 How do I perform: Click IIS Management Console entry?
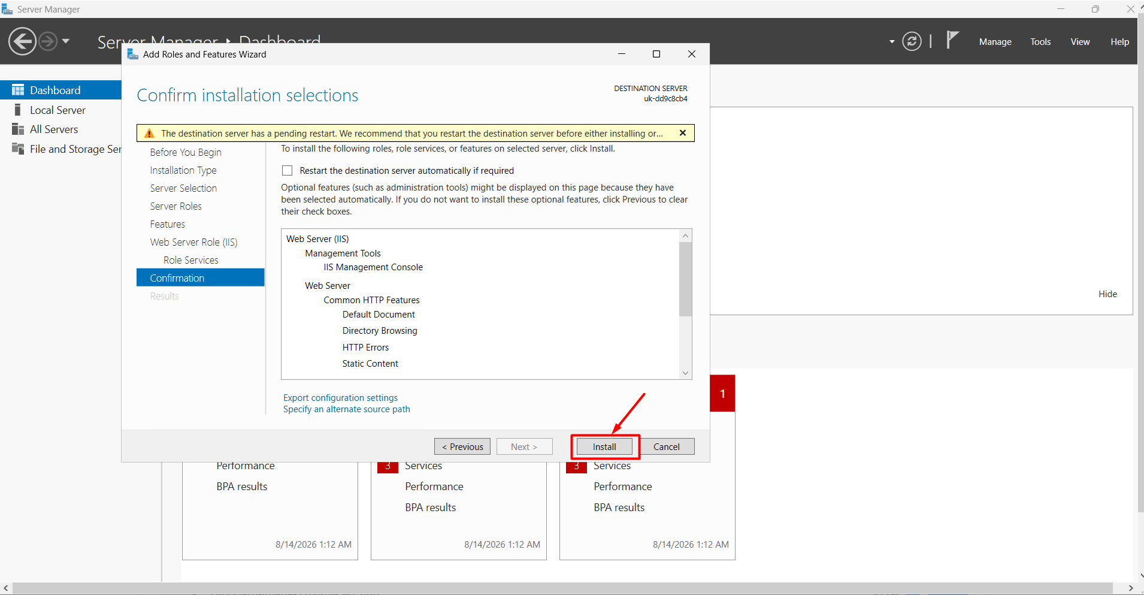pyautogui.click(x=373, y=267)
